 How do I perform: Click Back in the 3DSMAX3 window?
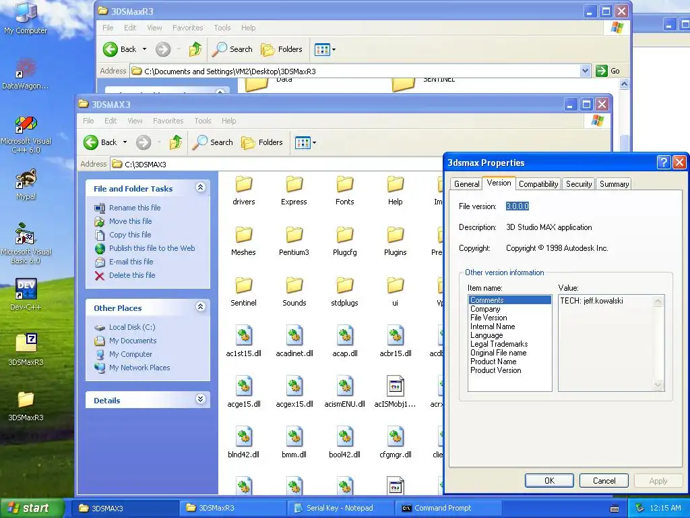[x=101, y=142]
